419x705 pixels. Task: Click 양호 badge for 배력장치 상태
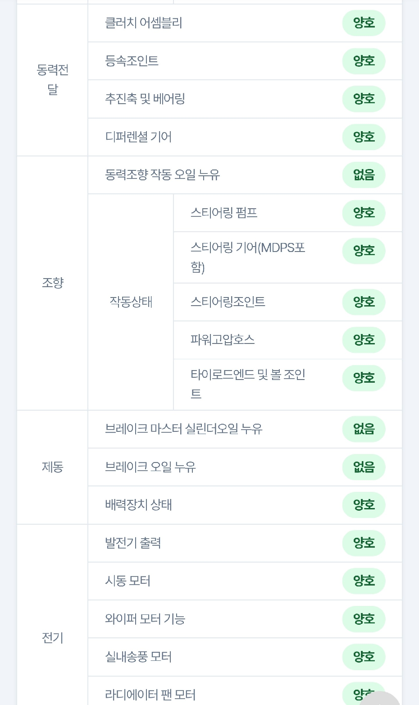click(364, 505)
